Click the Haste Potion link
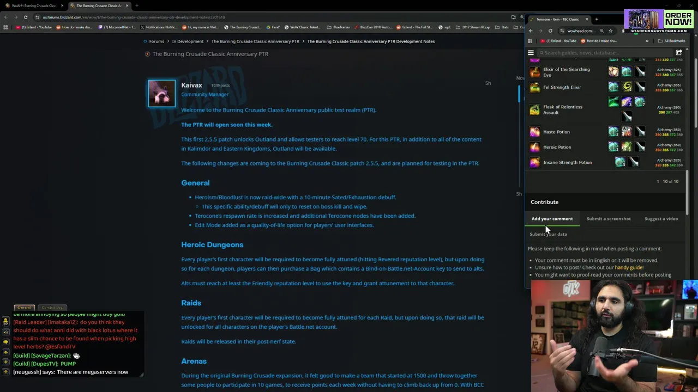The height and width of the screenshot is (392, 698). pyautogui.click(x=556, y=132)
